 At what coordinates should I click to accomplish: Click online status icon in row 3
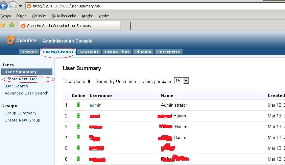78,127
